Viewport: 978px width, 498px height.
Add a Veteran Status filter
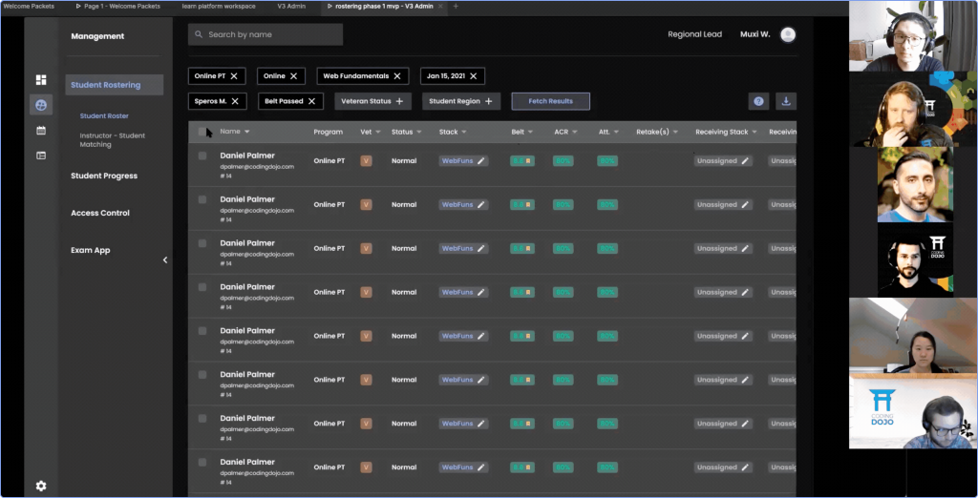(372, 101)
